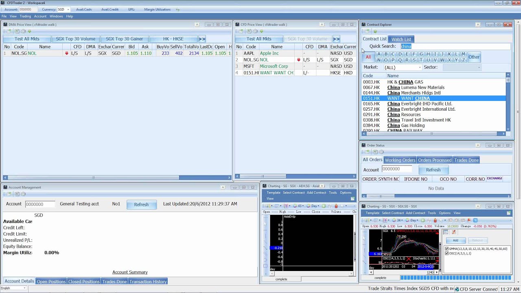Click green refresh circle in AsiaEntp chart toolbar
521x293 pixels.
coord(324,206)
